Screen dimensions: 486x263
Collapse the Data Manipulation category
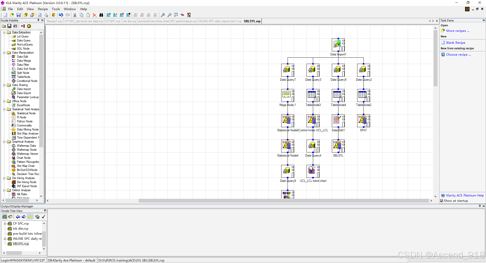tap(4, 53)
